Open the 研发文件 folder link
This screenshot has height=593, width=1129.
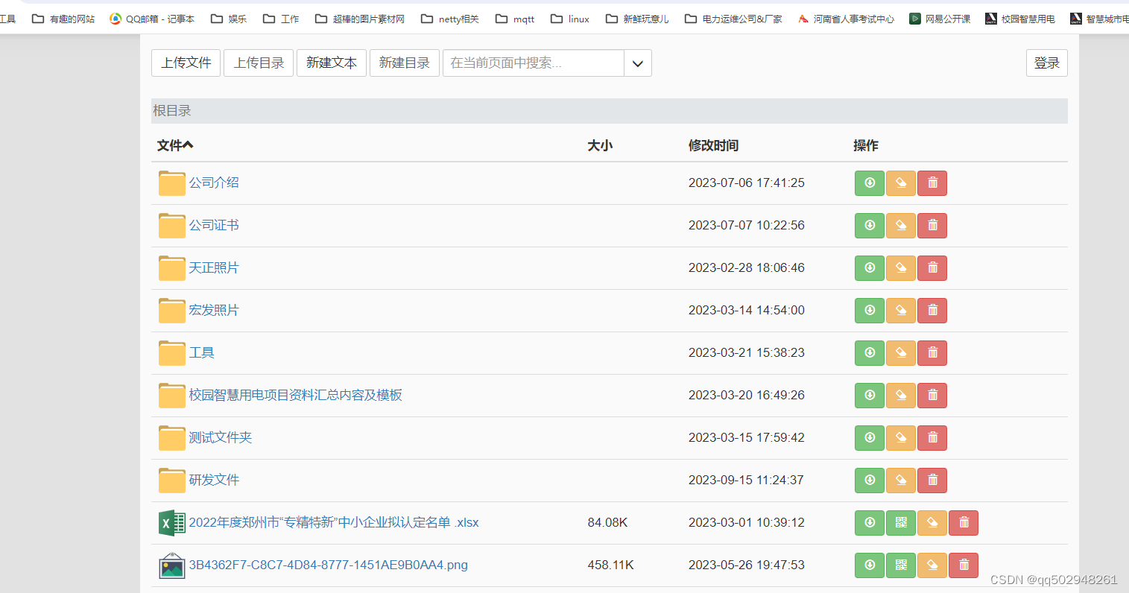[214, 480]
